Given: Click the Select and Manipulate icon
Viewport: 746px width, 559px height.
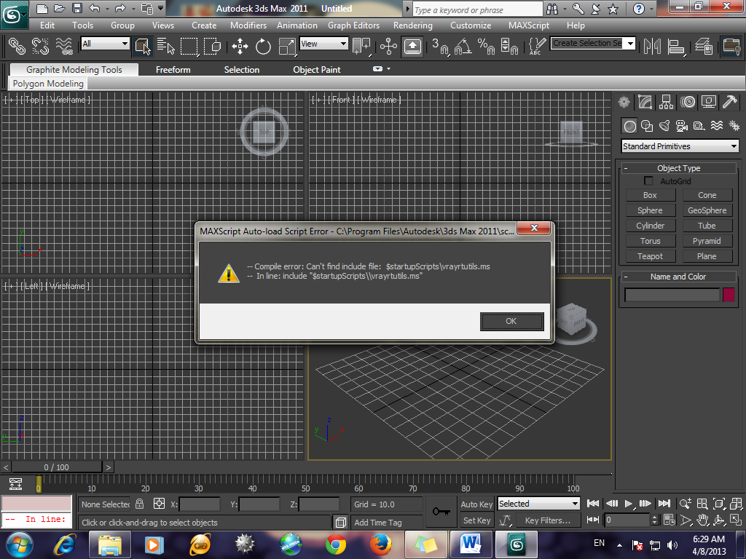Looking at the screenshot, I should pos(389,46).
